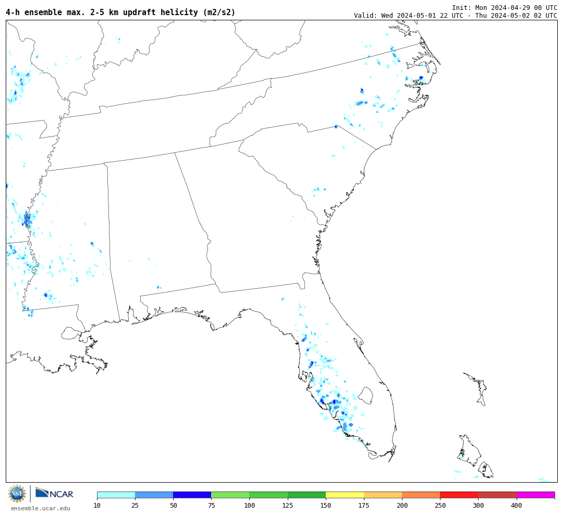The image size is (563, 515).
Task: Click the colorbar label '175'
Action: 364,506
